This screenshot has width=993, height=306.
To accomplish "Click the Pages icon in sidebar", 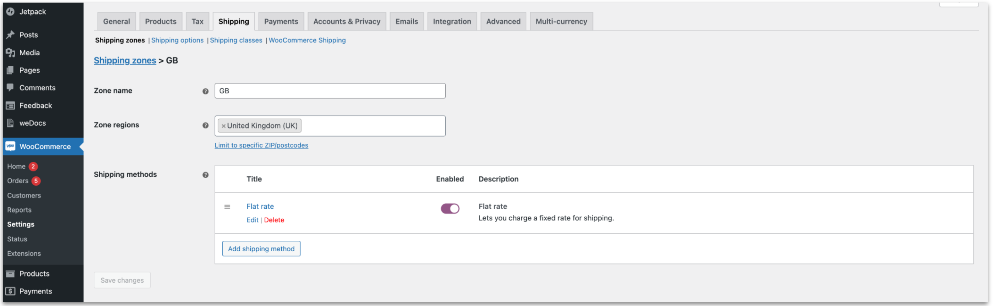I will (x=10, y=70).
